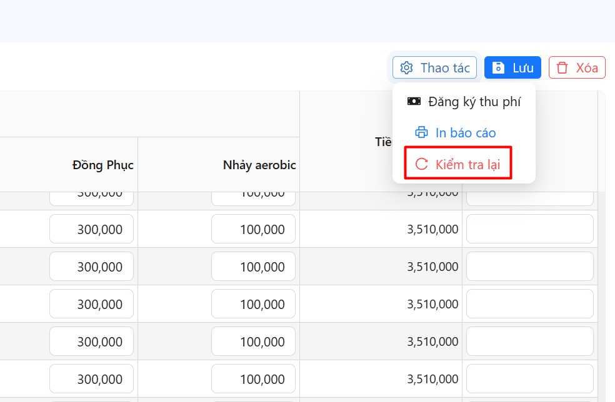Focus Đồng Phục input in first fully visible row
Image resolution: width=615 pixels, height=402 pixels.
pos(92,229)
